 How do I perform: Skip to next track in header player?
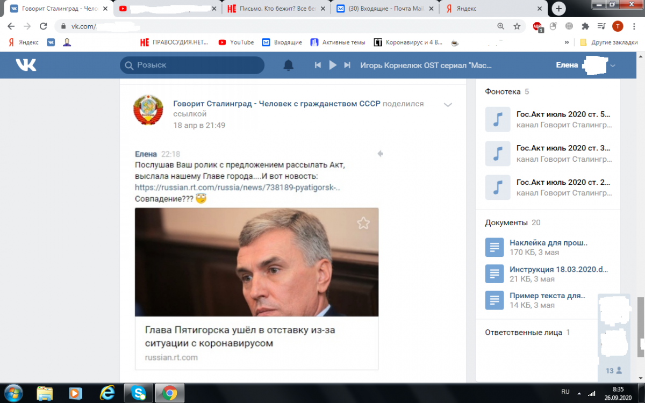point(347,65)
